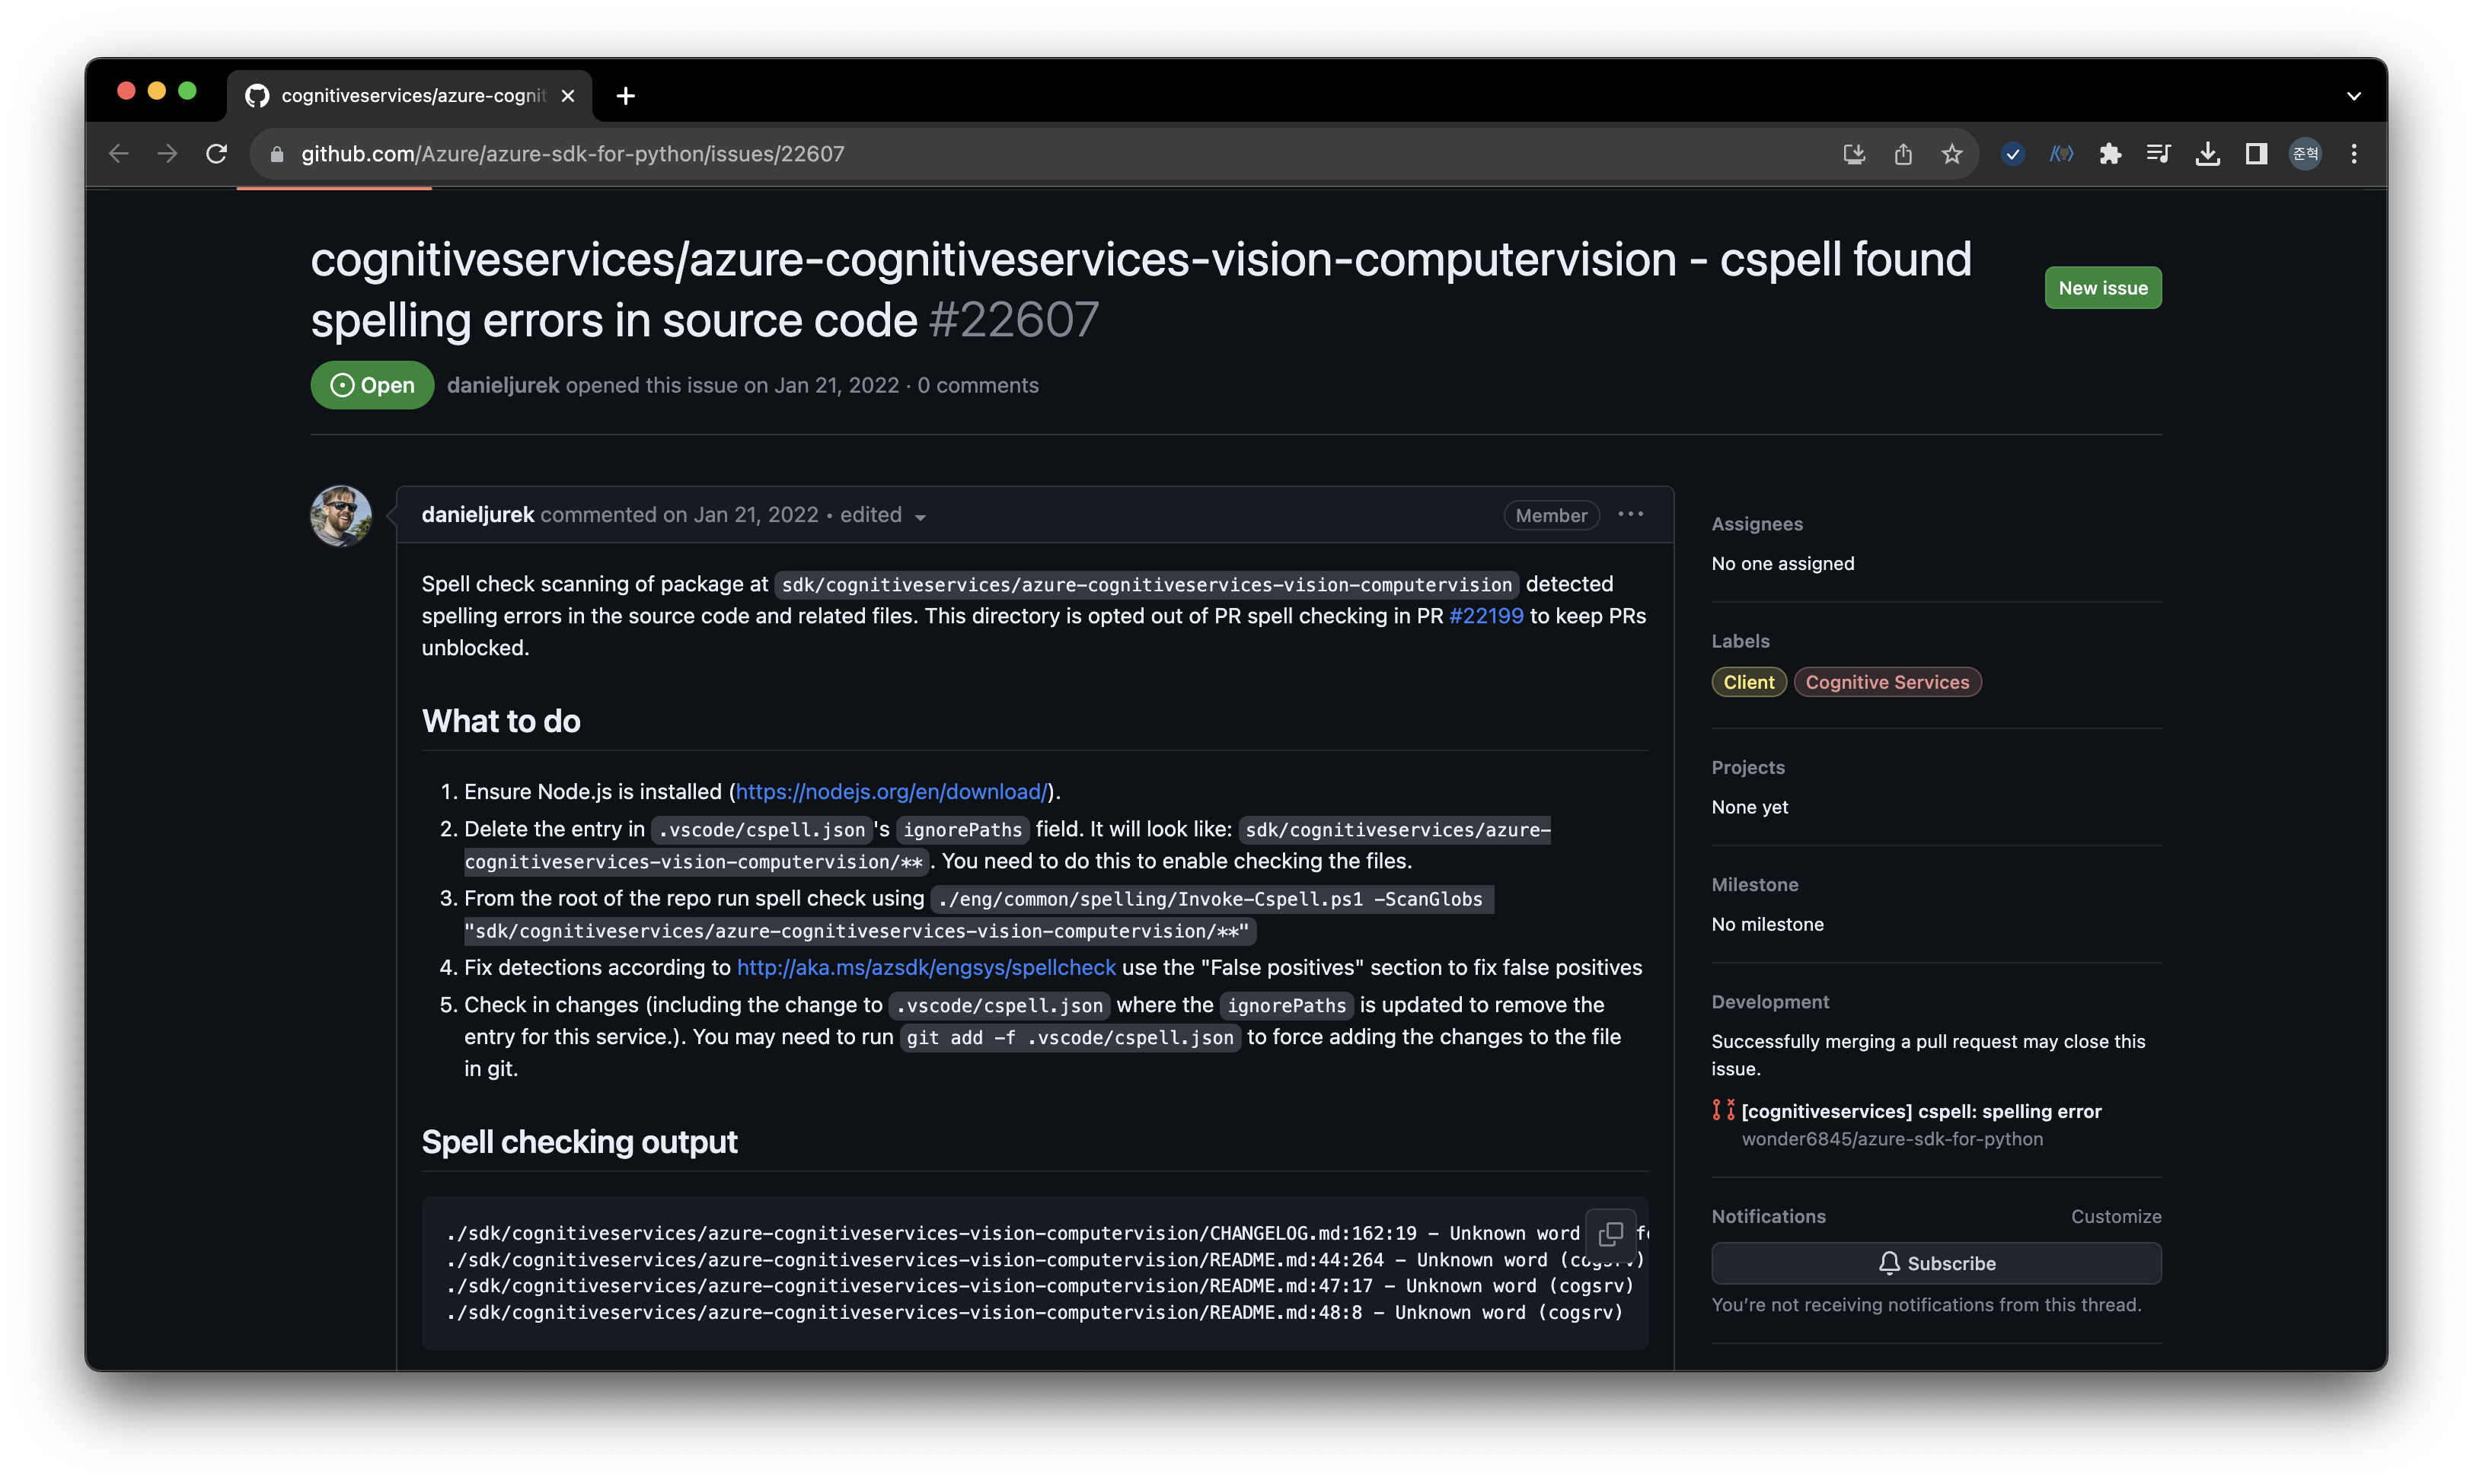Open danieljurek profile from issue header
Screen dimensions: 2473x1484
pos(503,385)
